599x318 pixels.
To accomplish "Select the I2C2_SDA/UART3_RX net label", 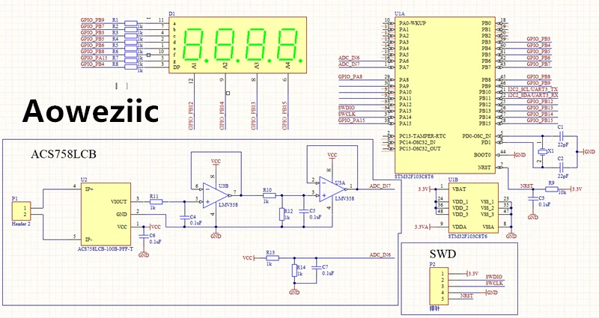I will [x=533, y=95].
